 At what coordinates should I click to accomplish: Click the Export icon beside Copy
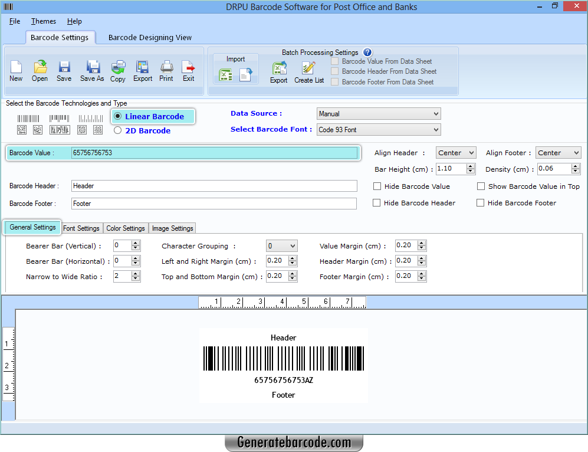[142, 67]
